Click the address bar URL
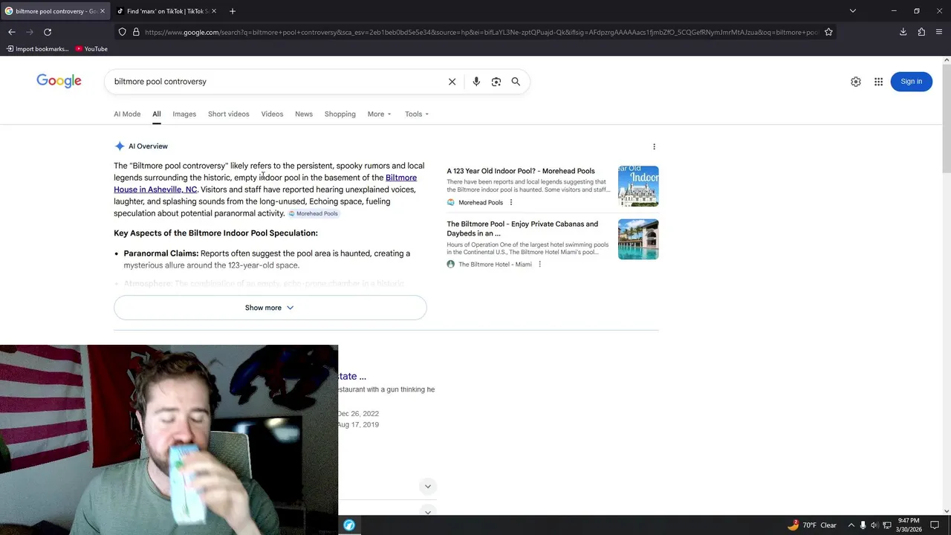Viewport: 951px width, 535px height. (x=481, y=32)
